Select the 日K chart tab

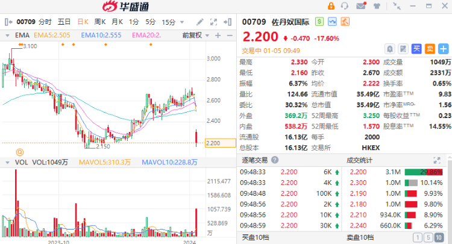(83, 22)
